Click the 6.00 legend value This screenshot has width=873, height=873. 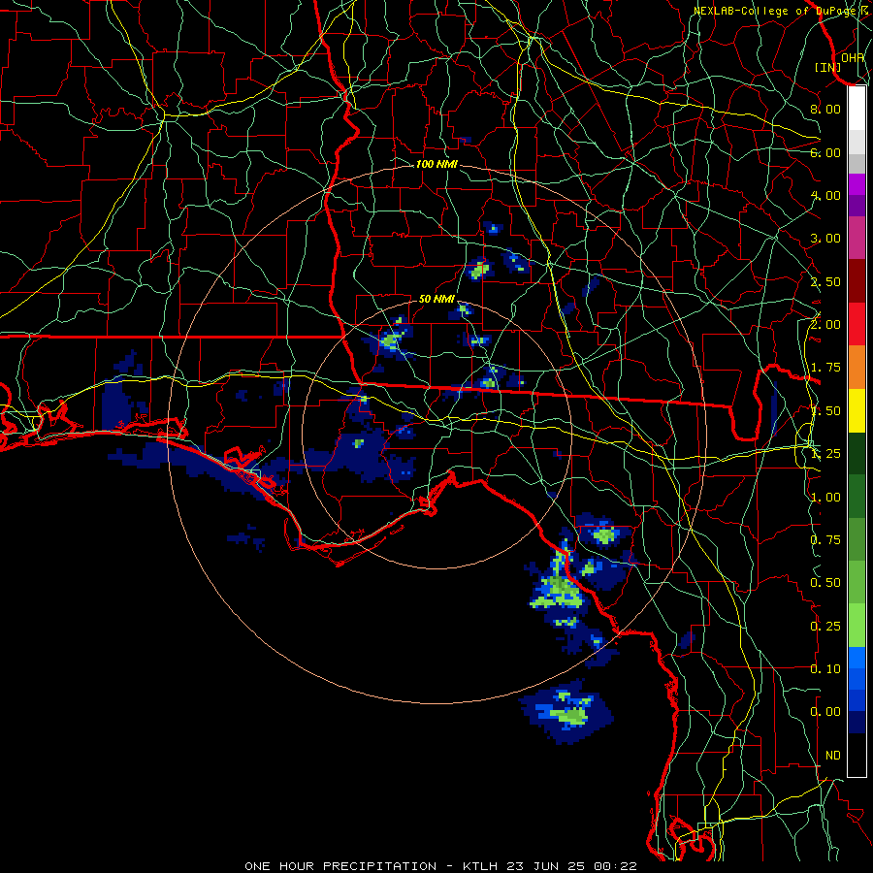pos(825,152)
